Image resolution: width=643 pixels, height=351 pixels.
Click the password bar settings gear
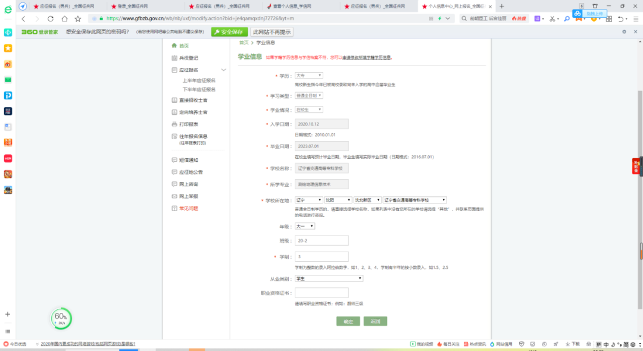[624, 32]
